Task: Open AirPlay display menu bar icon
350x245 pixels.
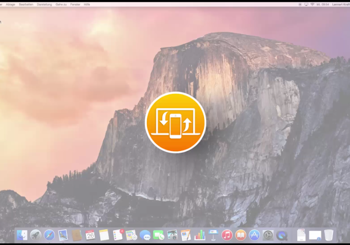Action: click(x=306, y=4)
